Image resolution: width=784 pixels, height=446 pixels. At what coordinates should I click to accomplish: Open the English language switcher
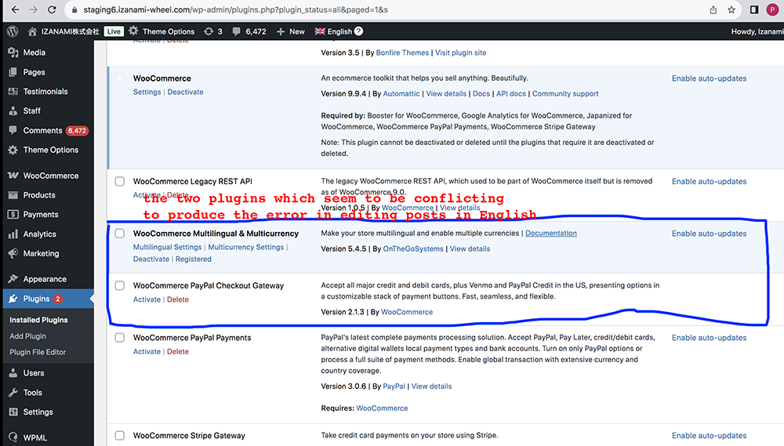tap(333, 31)
